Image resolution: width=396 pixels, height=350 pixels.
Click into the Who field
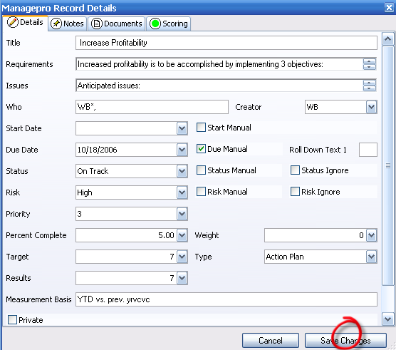pos(152,107)
